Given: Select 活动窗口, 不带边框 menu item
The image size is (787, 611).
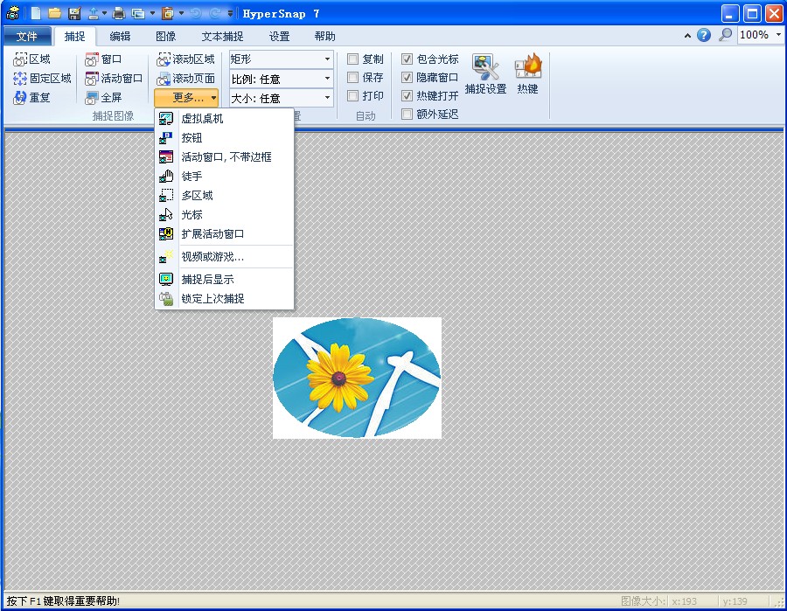Looking at the screenshot, I should pyautogui.click(x=225, y=157).
